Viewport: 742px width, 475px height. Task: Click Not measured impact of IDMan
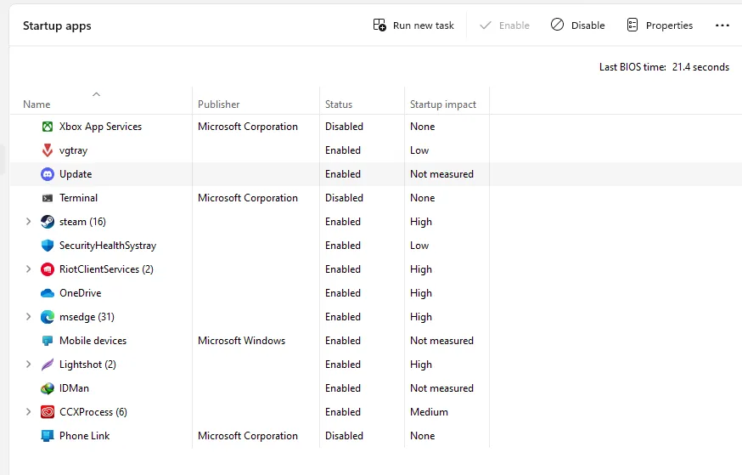pos(441,388)
